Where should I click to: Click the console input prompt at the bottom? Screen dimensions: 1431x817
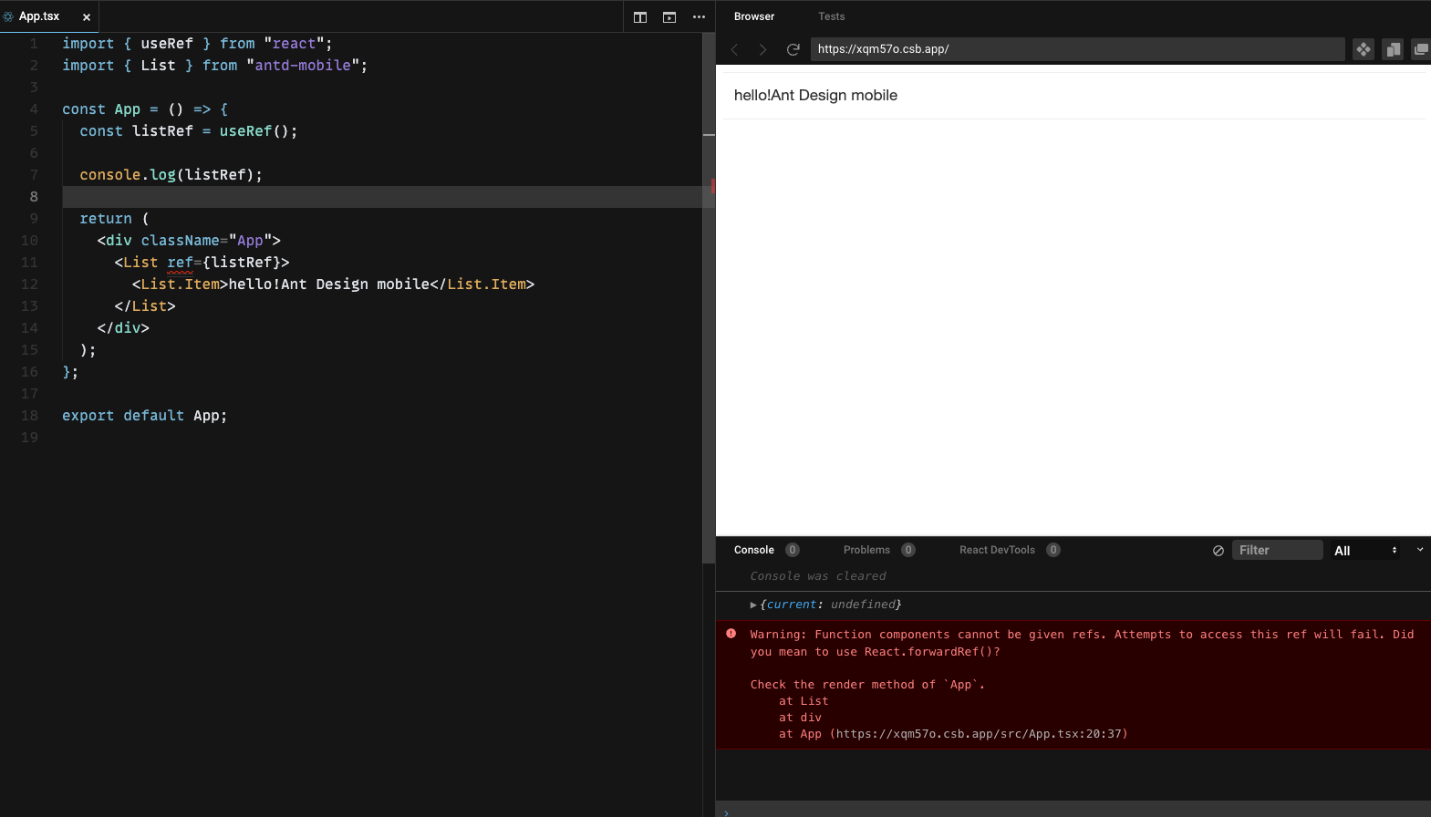point(1073,810)
